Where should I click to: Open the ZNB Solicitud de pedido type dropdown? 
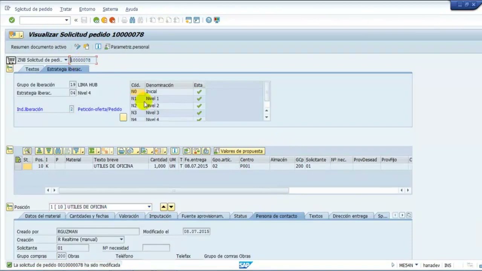[x=66, y=60]
